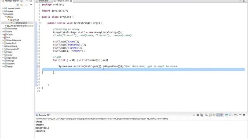Collapse all in Package Explorer
The width and height of the screenshot is (248, 139).
pos(18,5)
